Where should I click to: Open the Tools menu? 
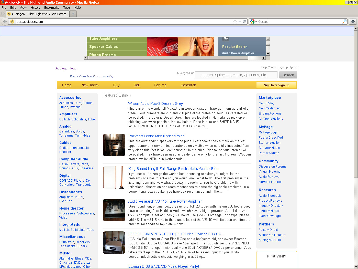67,8
